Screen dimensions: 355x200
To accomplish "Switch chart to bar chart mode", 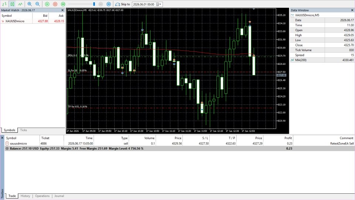I will (4, 4).
